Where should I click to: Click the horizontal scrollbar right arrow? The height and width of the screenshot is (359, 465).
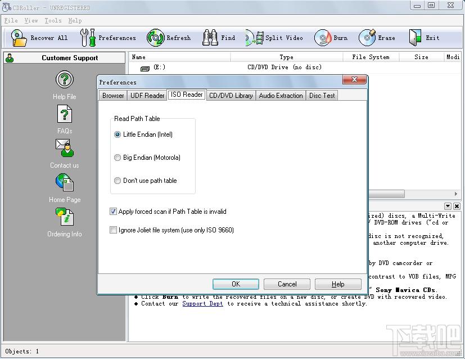click(x=456, y=194)
